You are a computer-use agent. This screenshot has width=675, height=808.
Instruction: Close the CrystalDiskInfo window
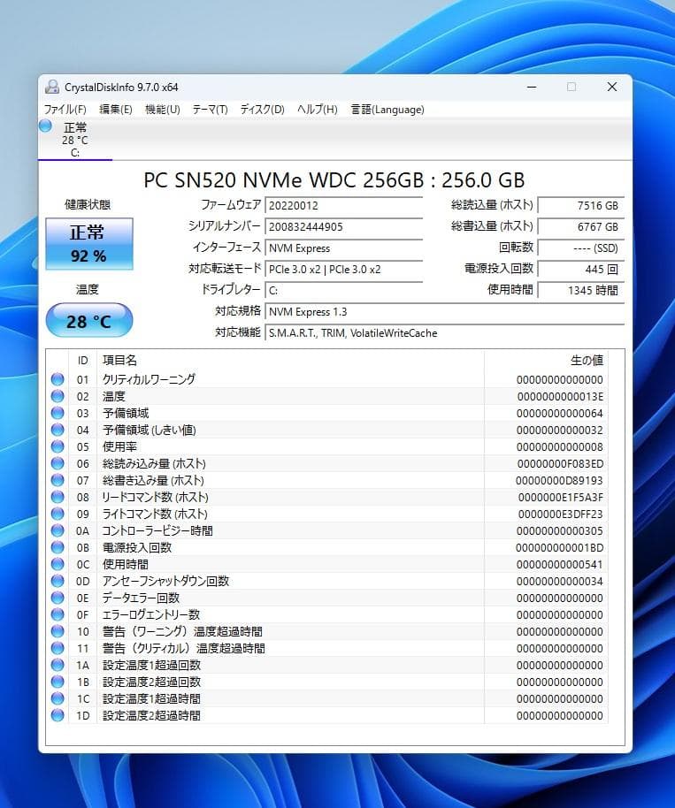[612, 88]
